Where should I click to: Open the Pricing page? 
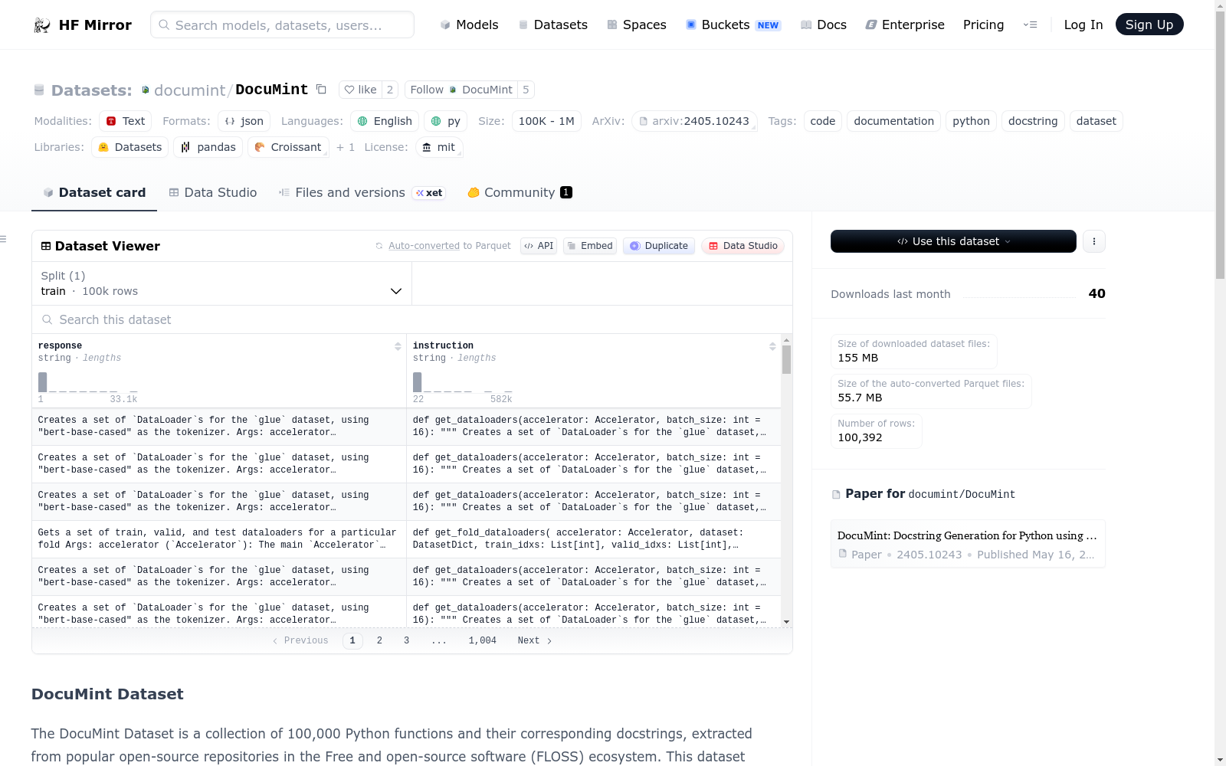983,25
